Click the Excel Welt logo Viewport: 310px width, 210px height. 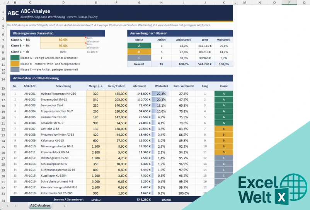tap(273, 189)
